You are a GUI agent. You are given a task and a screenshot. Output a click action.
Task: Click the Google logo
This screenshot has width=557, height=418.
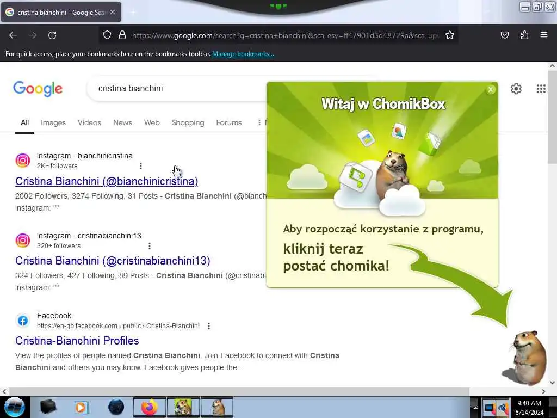coord(38,89)
